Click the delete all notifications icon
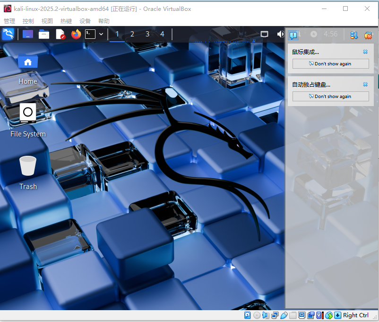Screen dimensions: 379x322 368,36
